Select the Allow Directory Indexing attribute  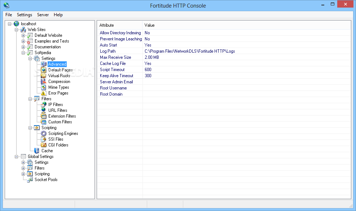pyautogui.click(x=120, y=33)
